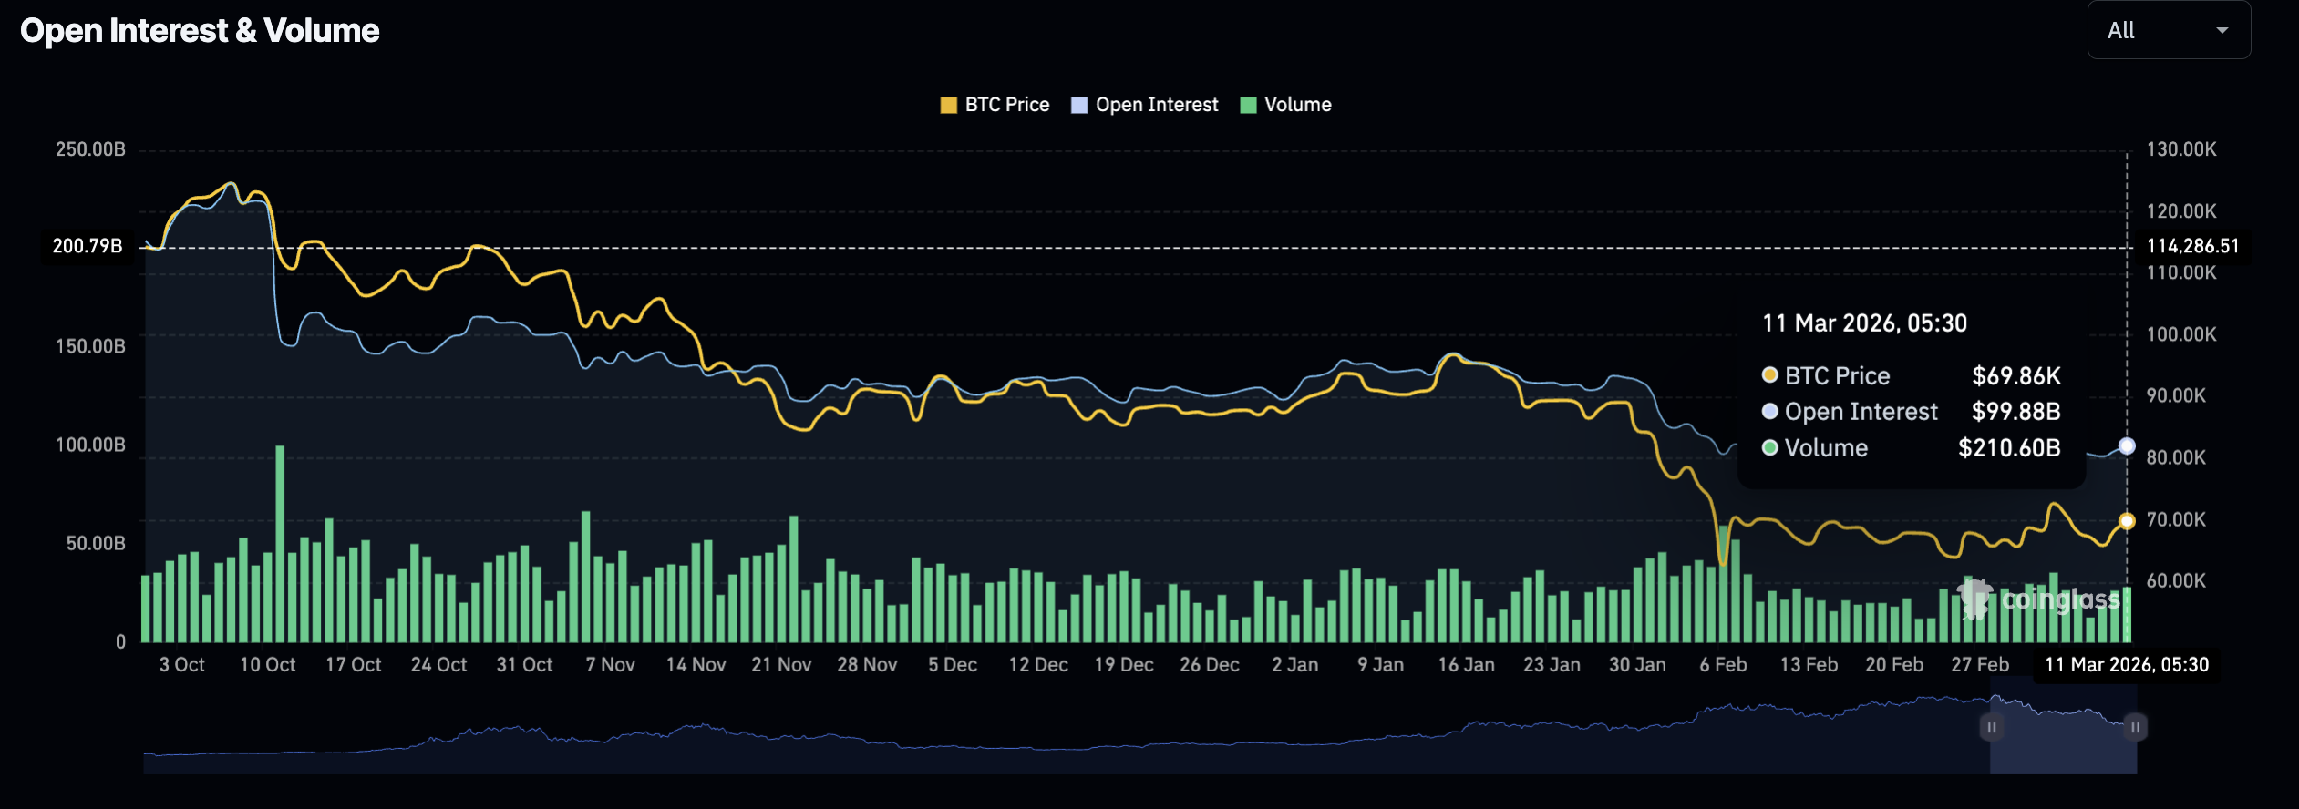Click the "Open Interest & Volume" chart title
This screenshot has width=2299, height=809.
pyautogui.click(x=200, y=31)
